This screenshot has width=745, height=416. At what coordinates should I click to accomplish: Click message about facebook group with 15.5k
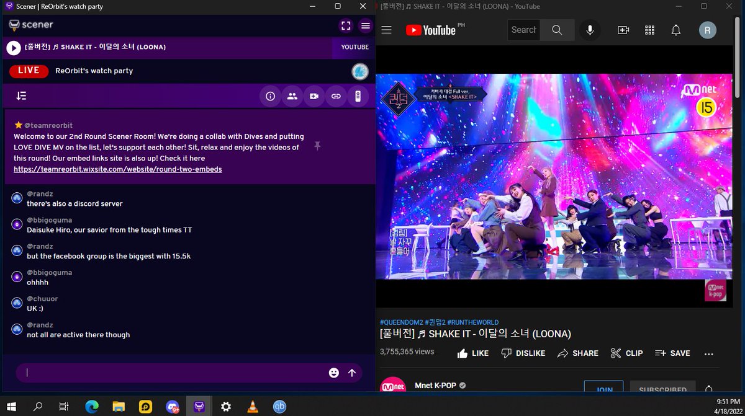click(x=109, y=256)
